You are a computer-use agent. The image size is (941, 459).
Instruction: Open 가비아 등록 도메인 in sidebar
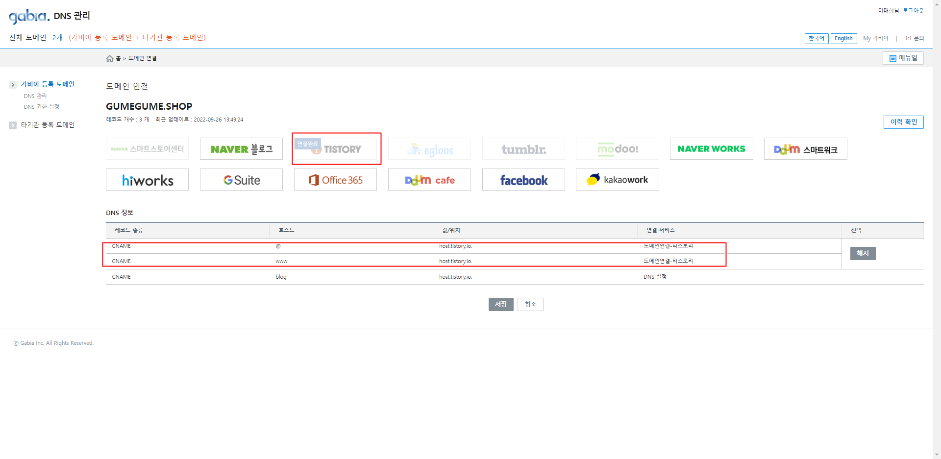tap(48, 84)
